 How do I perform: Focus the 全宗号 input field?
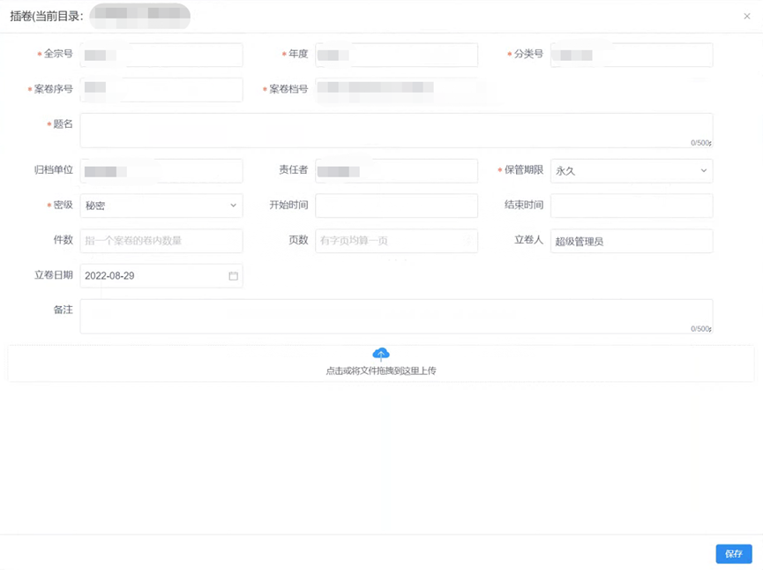point(161,55)
